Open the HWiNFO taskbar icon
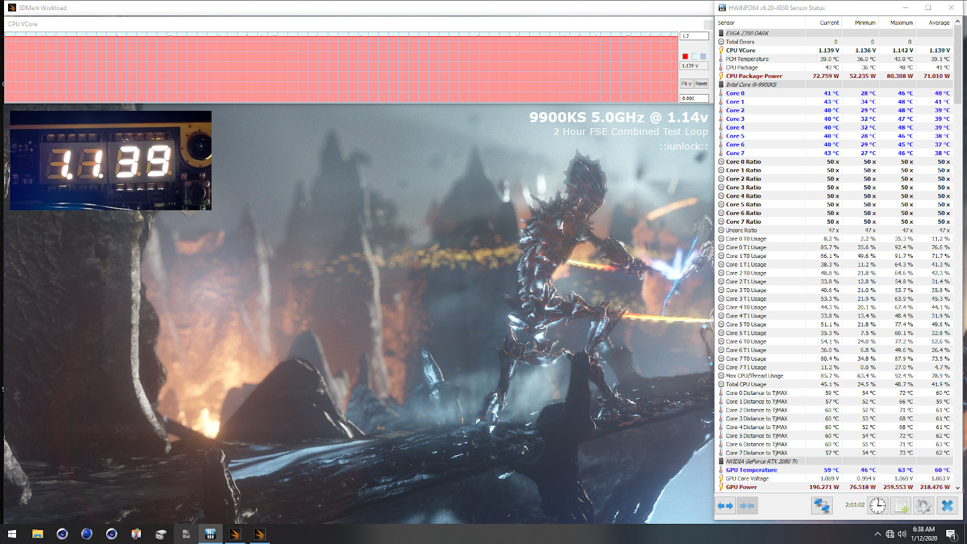Image resolution: width=967 pixels, height=544 pixels. point(210,535)
